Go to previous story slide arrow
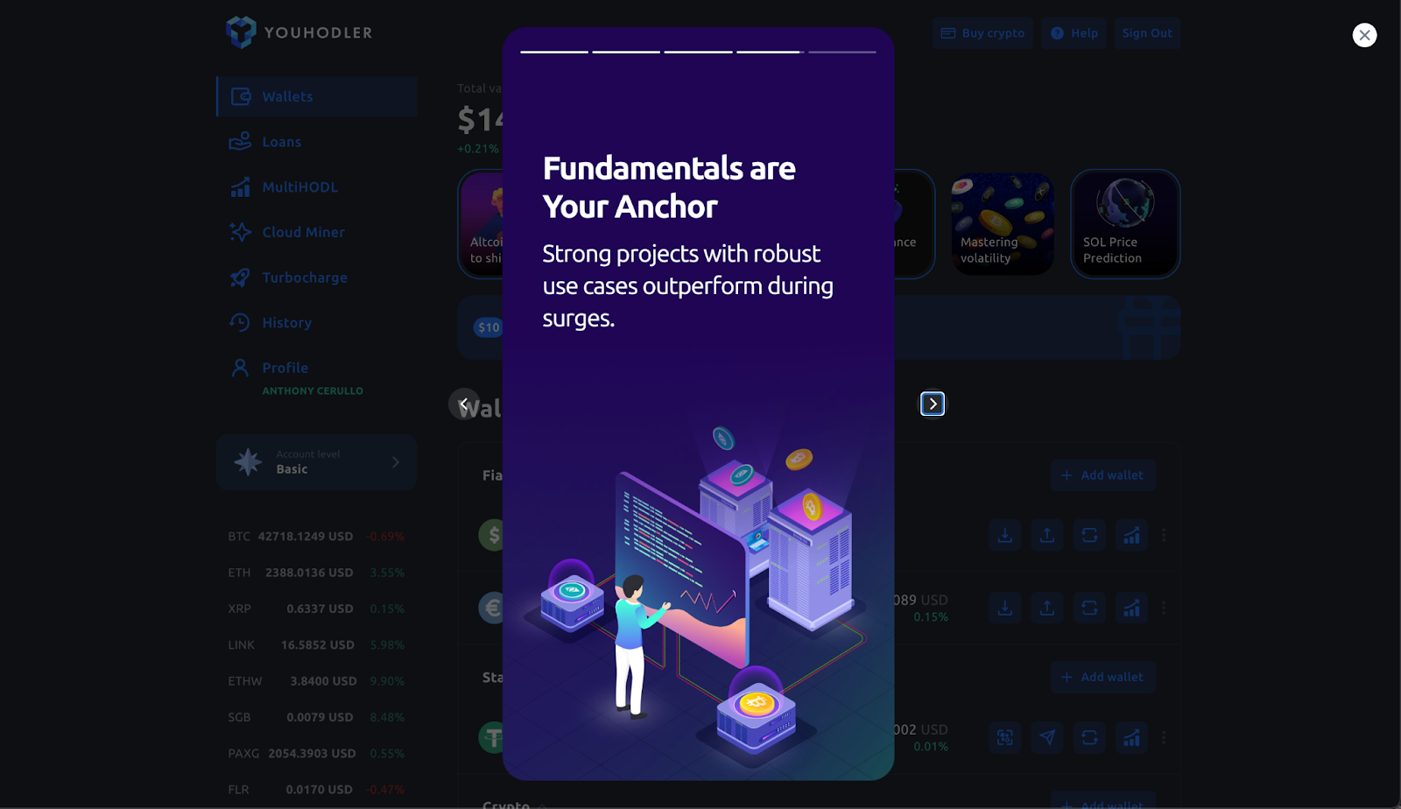 point(464,404)
